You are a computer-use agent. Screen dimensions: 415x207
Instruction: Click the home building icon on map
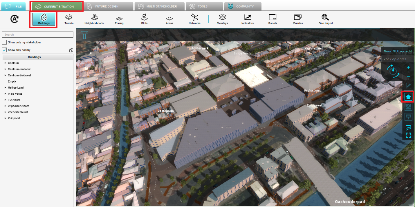coord(408,97)
